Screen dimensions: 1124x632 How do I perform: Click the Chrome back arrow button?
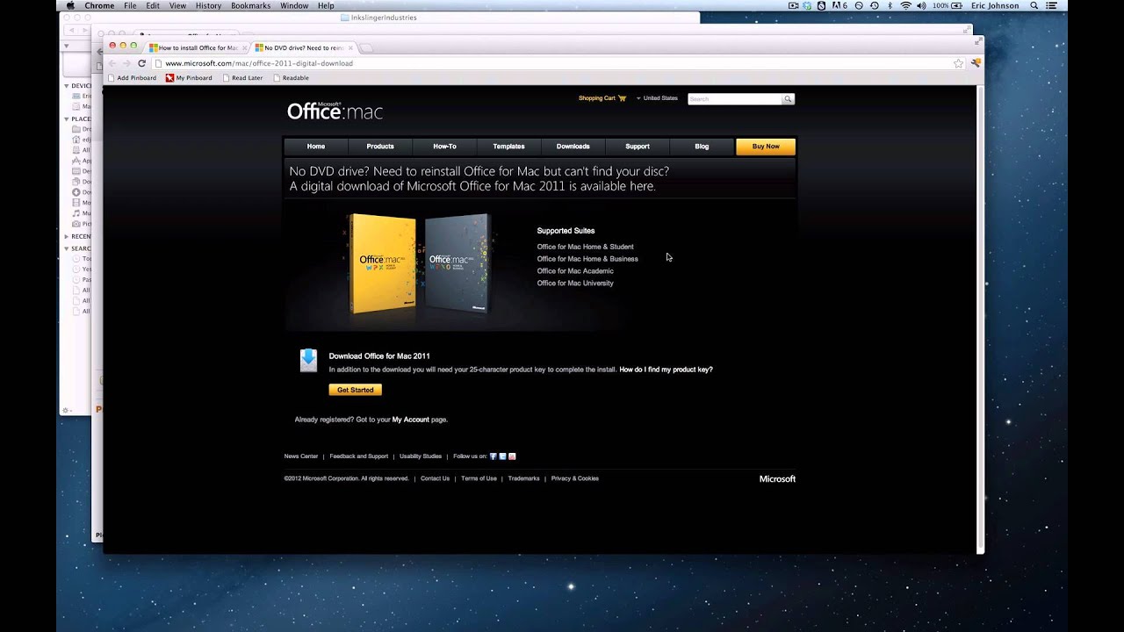click(x=112, y=63)
